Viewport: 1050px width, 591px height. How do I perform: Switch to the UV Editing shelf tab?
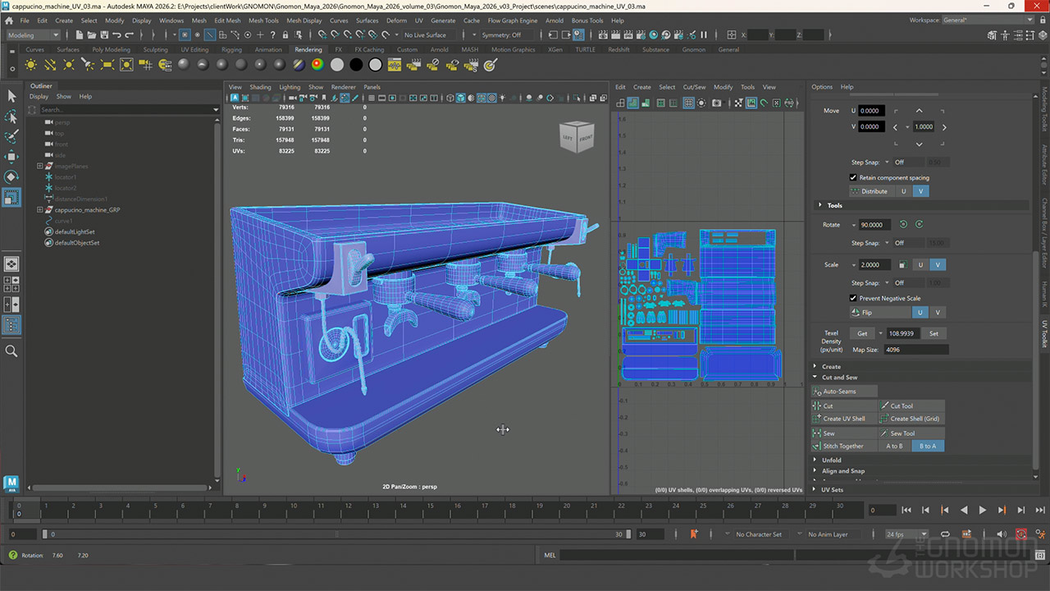[x=194, y=49]
